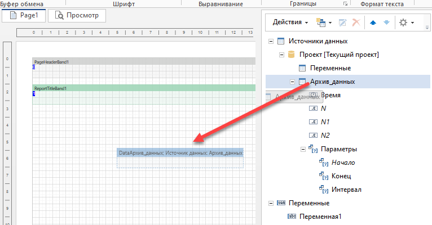Screen dimensions: 432x225
Task: Select Переменная1 in the dictionary tree
Action: [x=320, y=216]
